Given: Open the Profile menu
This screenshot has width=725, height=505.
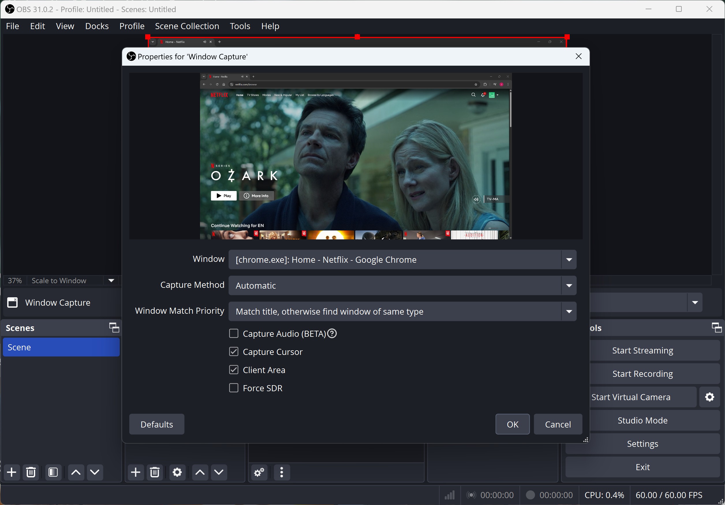Looking at the screenshot, I should [132, 26].
